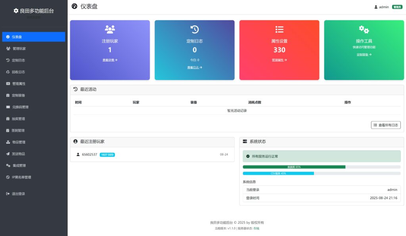Image resolution: width=406 pixels, height=236 pixels.
Task: Click the 定制装备 link on 操作工具 card
Action: pyautogui.click(x=364, y=54)
